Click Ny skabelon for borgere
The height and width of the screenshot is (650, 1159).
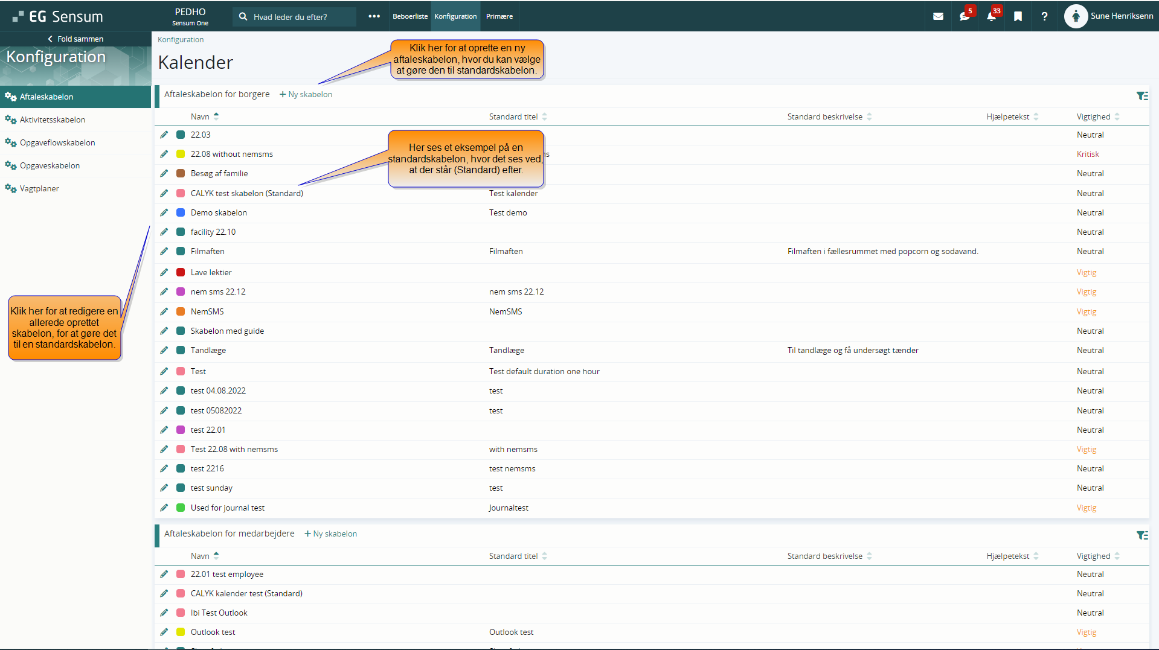point(306,94)
